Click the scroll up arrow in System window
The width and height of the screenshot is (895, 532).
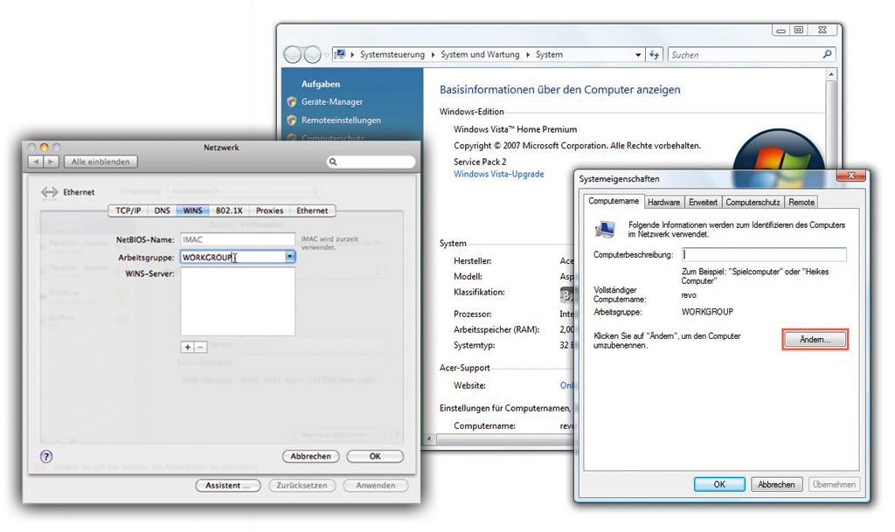831,75
